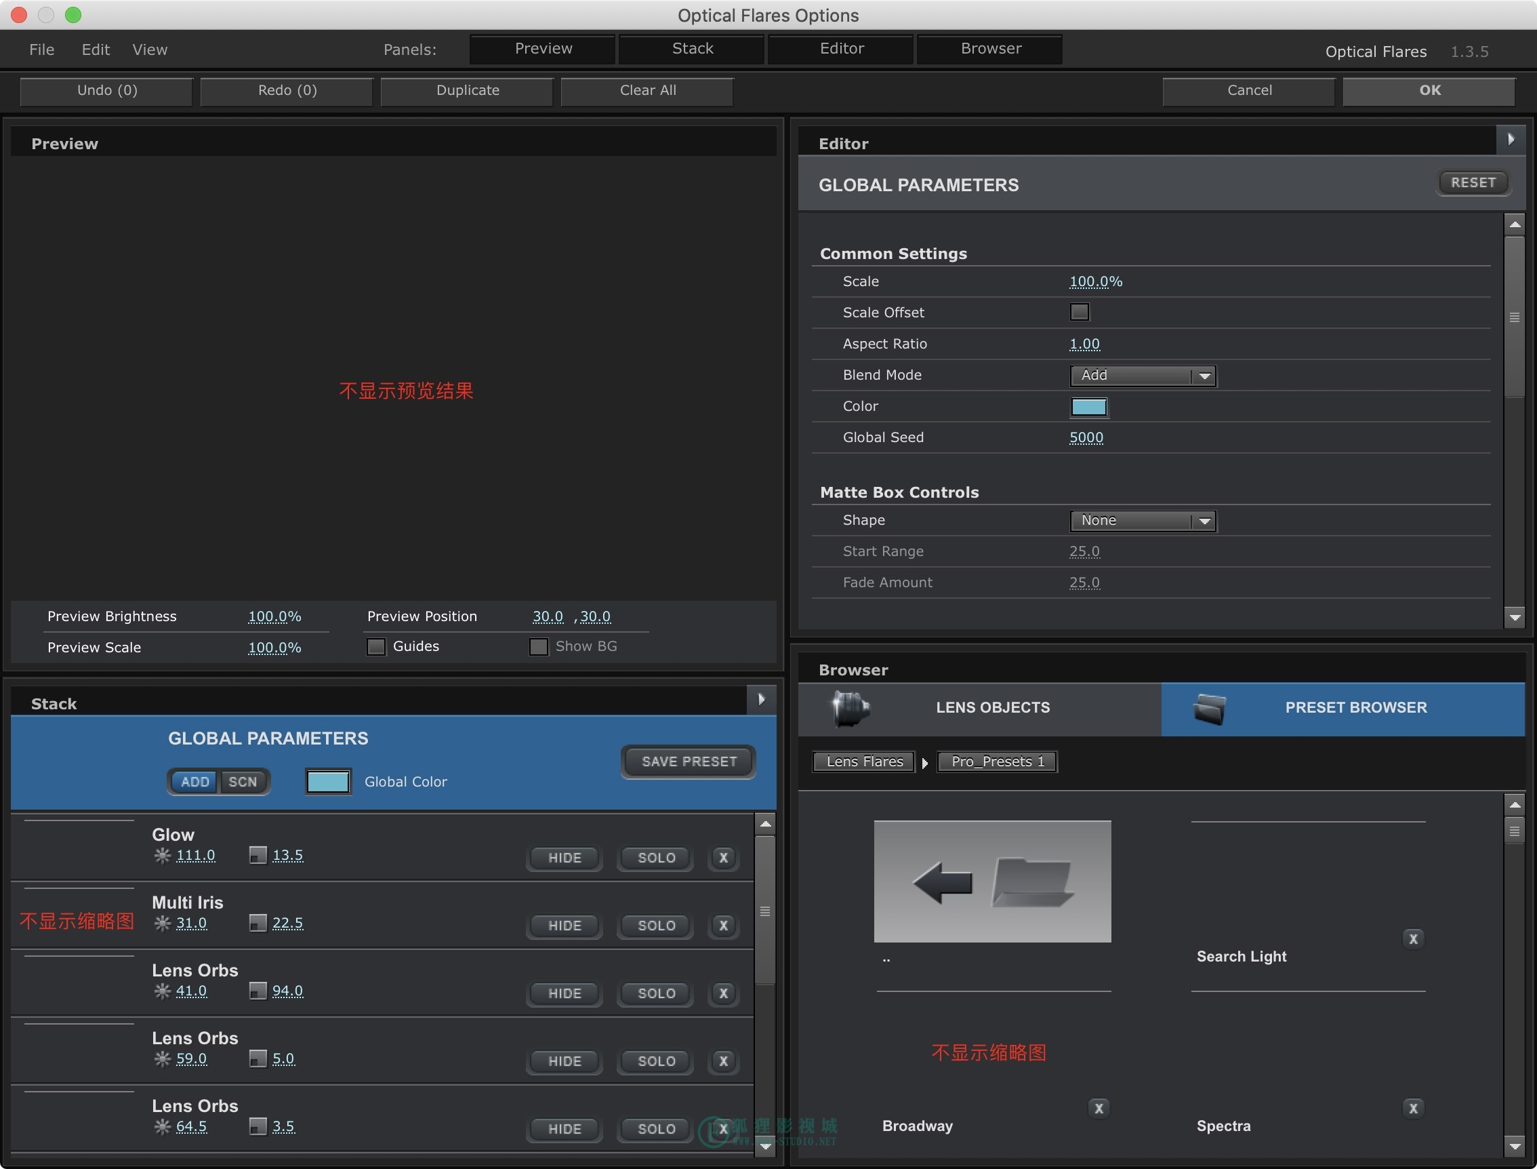Switch blend mode to ADD in Stack
Viewport: 1537px width, 1169px height.
point(194,781)
